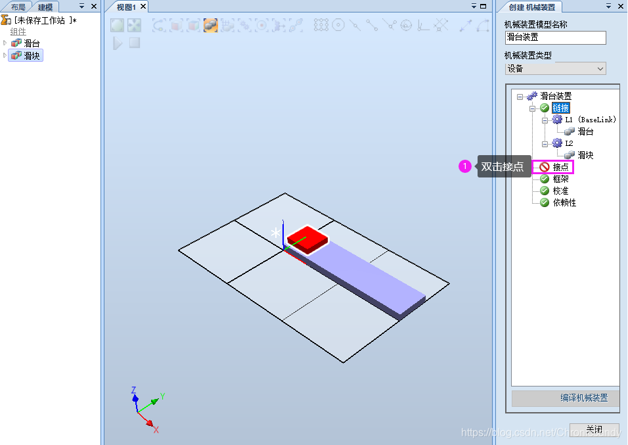Collapse the 滑台装置 root node
Image resolution: width=628 pixels, height=445 pixels.
520,97
